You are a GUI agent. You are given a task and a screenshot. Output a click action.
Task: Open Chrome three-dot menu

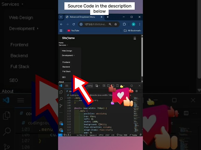(x=139, y=24)
